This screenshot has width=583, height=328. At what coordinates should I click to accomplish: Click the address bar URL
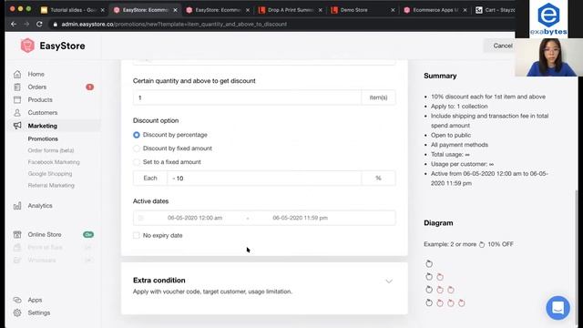[174, 25]
